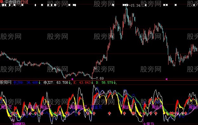Image resolution: width=198 pixels, height=125 pixels.
Task: Click the green down arrow after the K value
Action: pos(92,82)
